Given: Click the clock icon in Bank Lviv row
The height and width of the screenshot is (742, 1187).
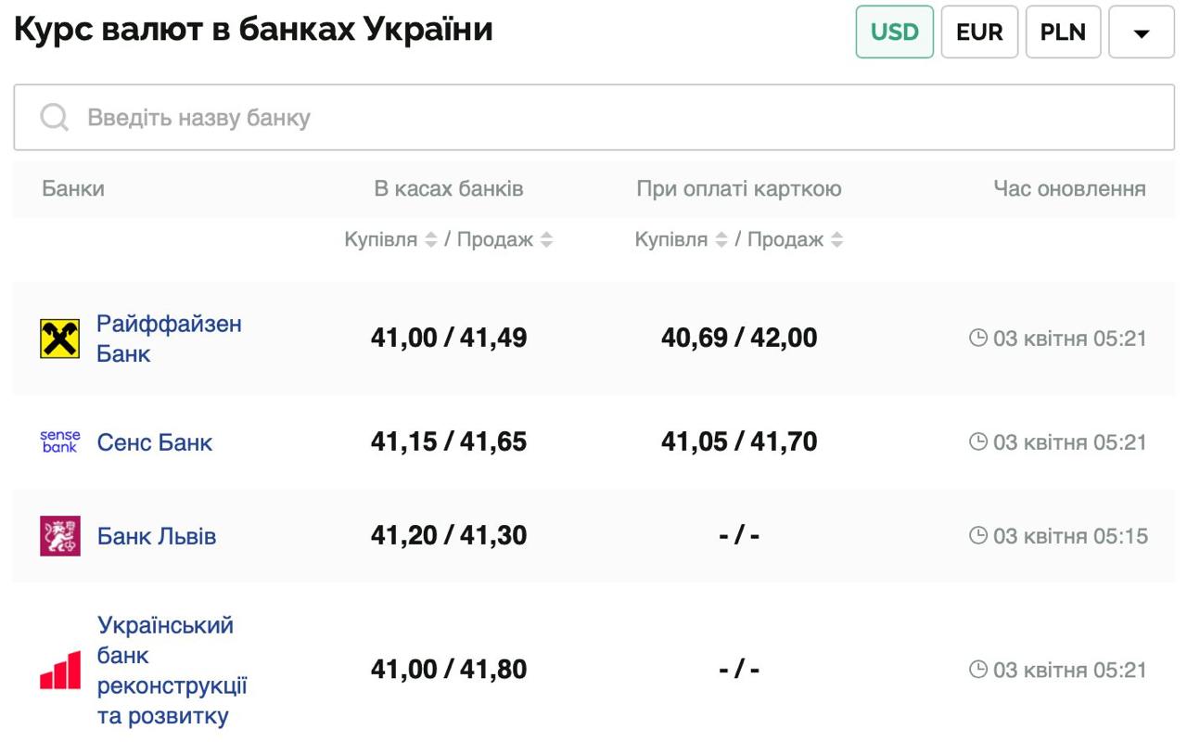Looking at the screenshot, I should [977, 535].
